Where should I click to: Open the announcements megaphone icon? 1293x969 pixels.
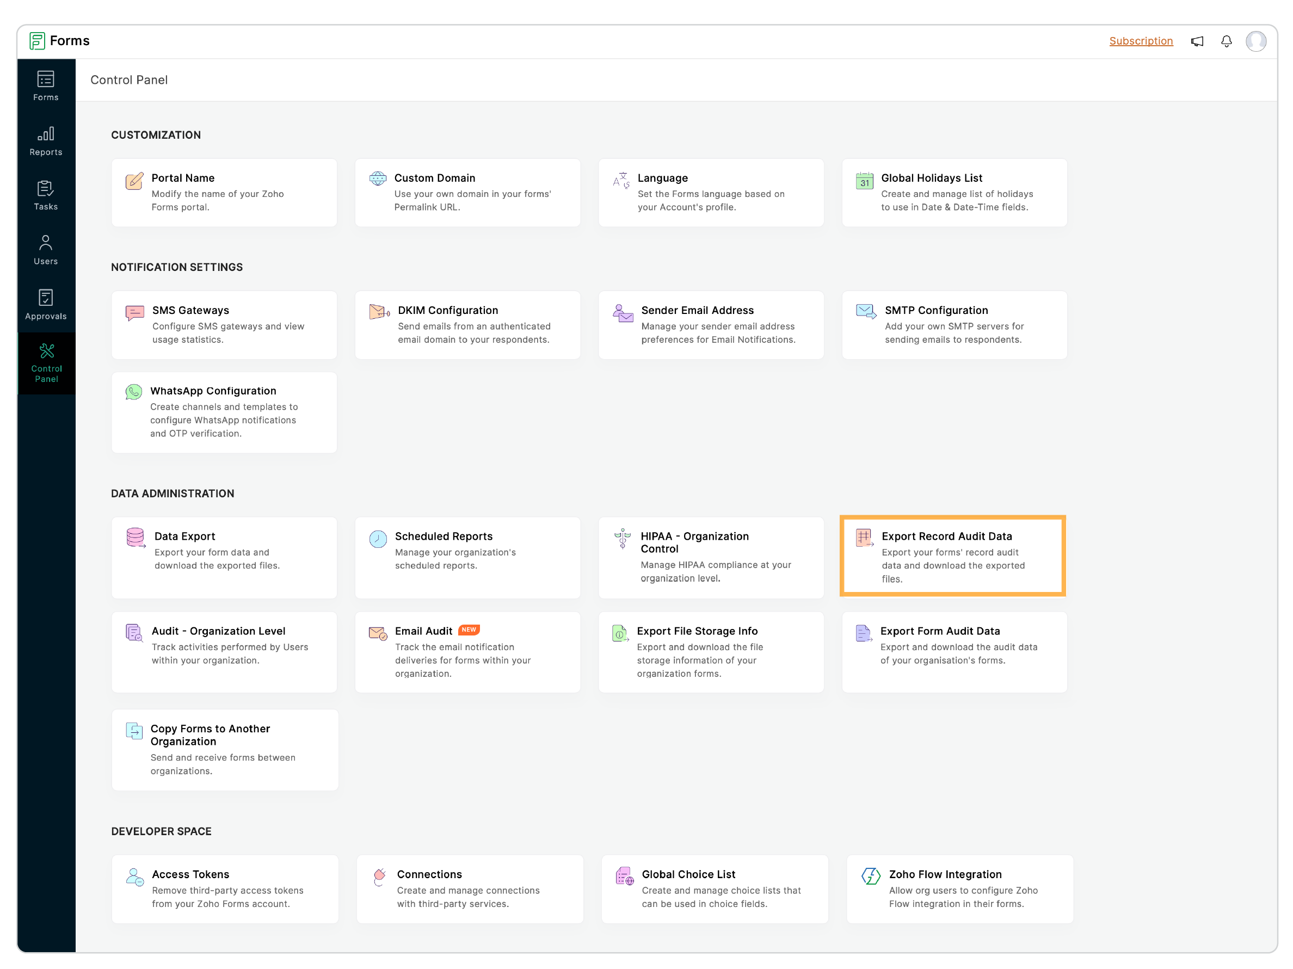coord(1197,41)
